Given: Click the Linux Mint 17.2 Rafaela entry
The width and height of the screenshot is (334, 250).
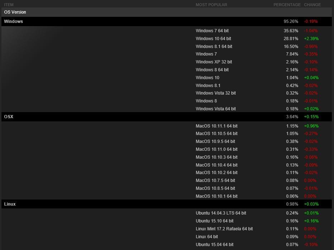Looking at the screenshot, I should point(224,229).
